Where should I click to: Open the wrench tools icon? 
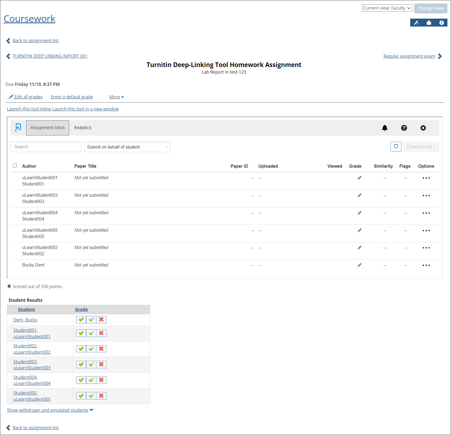click(416, 23)
